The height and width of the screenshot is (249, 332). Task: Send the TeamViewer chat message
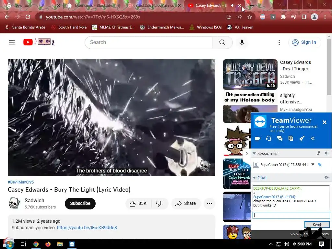click(x=317, y=225)
